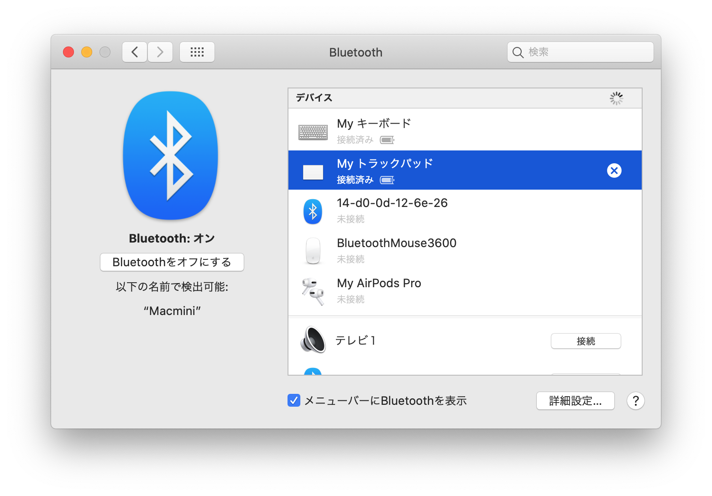
Task: Toggle メニューバーにBluetoothを表示 checkbox
Action: point(294,400)
